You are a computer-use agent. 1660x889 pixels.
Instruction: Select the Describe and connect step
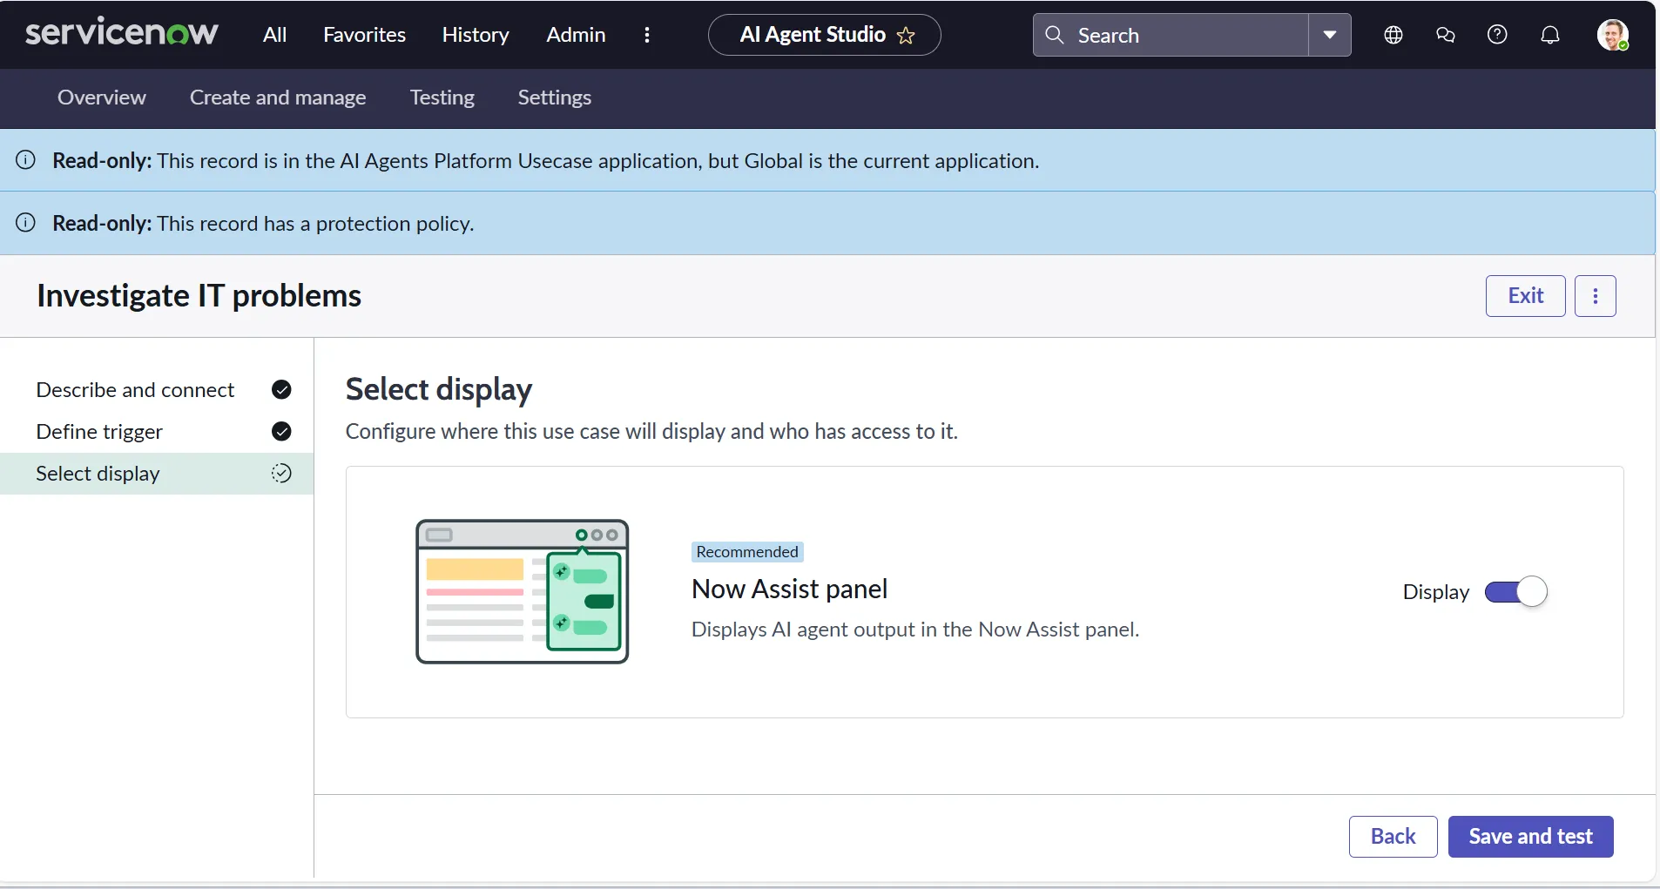(x=135, y=390)
